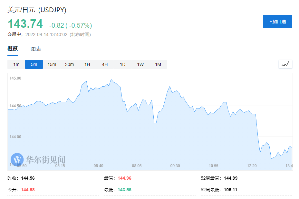299x199 pixels.
Task: Click the line chart type icon
Action: tap(285, 64)
